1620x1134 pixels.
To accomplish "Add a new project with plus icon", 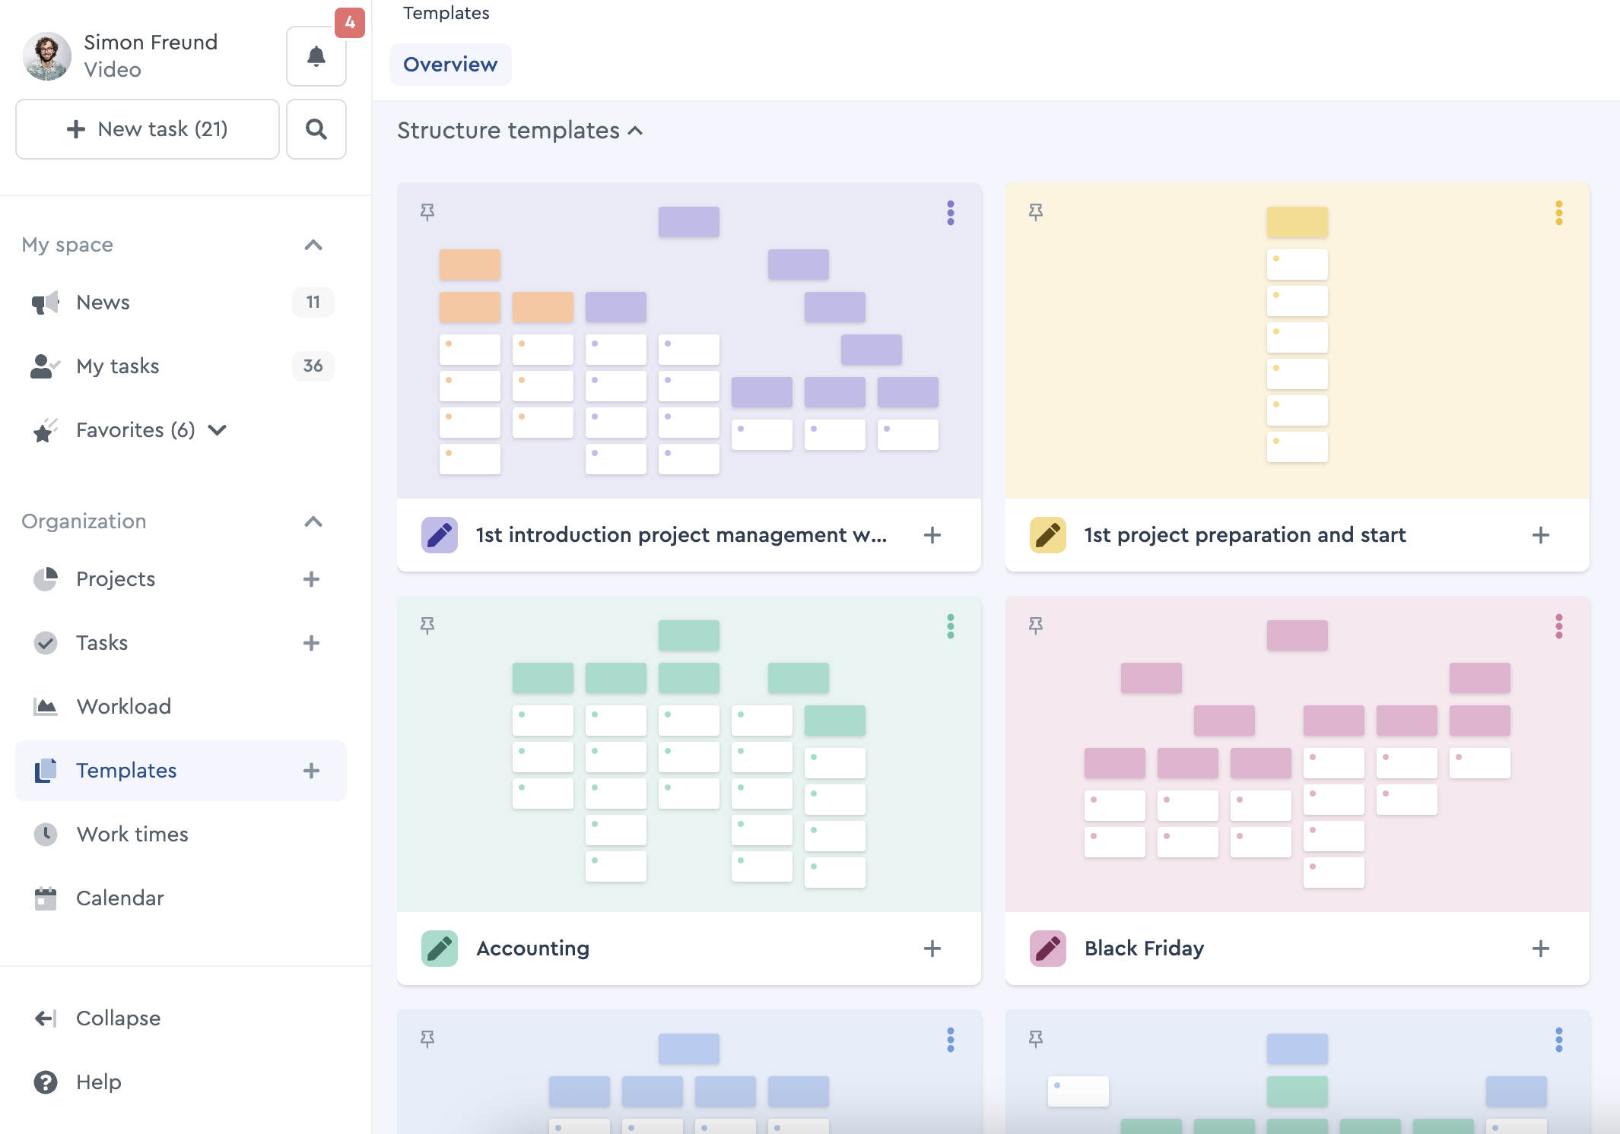I will (x=311, y=579).
